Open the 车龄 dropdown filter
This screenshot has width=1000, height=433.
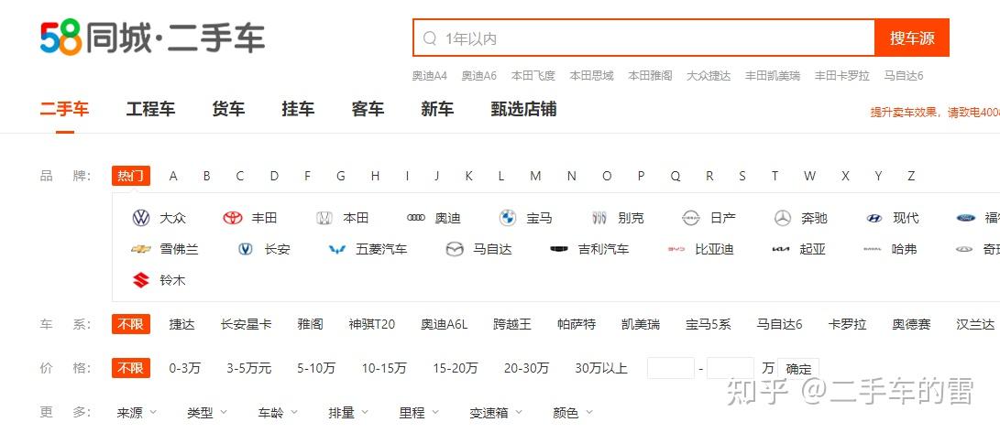tap(278, 413)
